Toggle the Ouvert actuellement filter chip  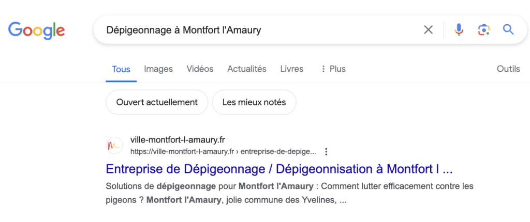point(157,102)
